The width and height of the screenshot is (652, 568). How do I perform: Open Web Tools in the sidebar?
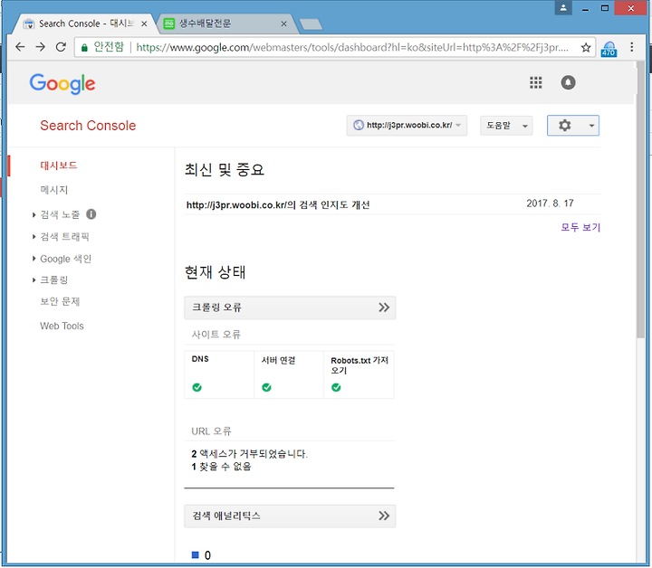(62, 326)
